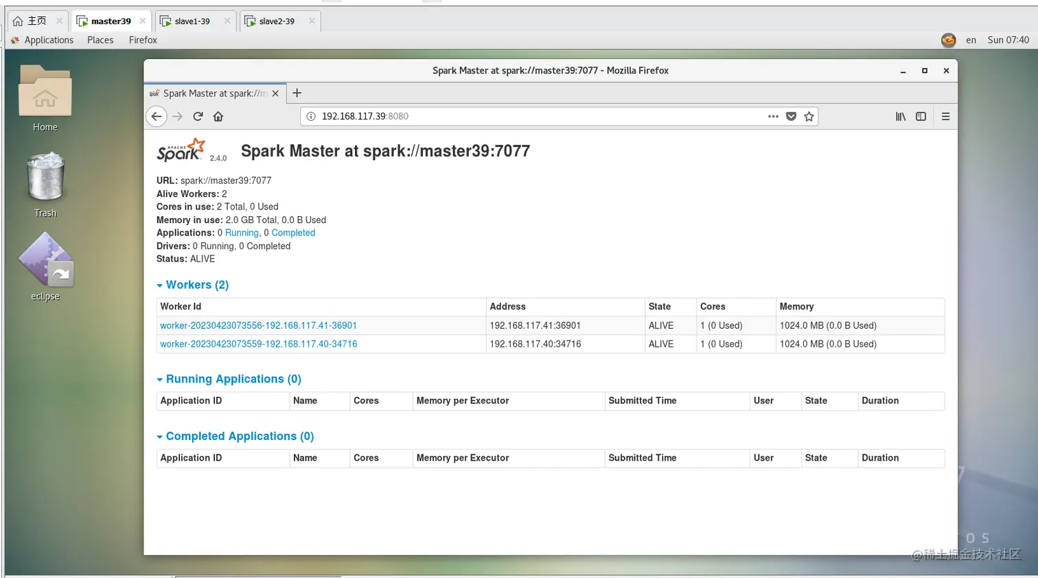Viewport: 1038px width, 578px height.
Task: Open a new Firefox tab
Action: 297,93
